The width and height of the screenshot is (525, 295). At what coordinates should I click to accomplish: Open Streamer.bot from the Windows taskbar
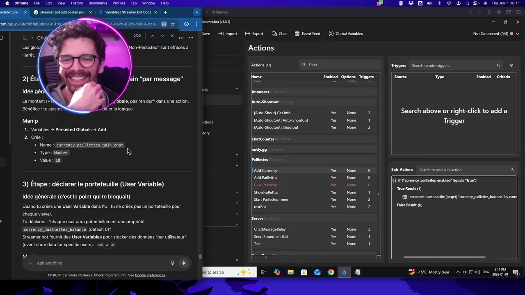click(344, 272)
